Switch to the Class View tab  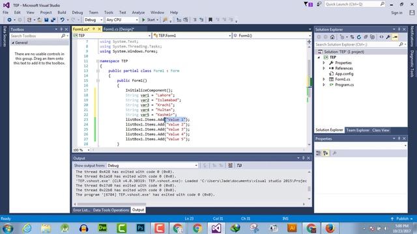381,130
